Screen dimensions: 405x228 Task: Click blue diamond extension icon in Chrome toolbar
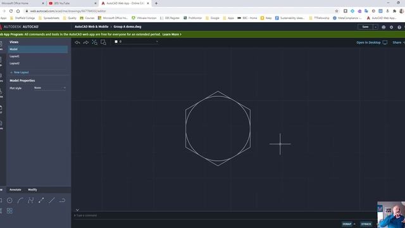[x=352, y=11]
